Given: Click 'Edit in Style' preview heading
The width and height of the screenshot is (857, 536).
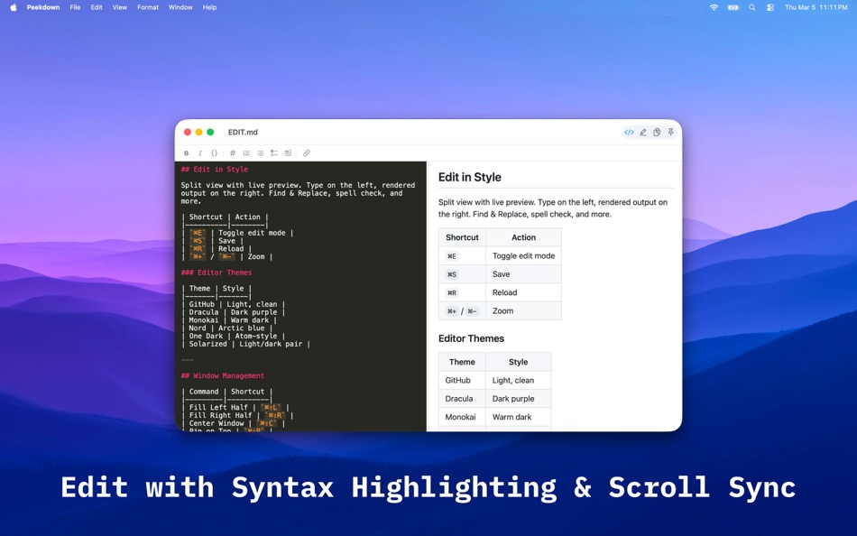Looking at the screenshot, I should point(469,177).
